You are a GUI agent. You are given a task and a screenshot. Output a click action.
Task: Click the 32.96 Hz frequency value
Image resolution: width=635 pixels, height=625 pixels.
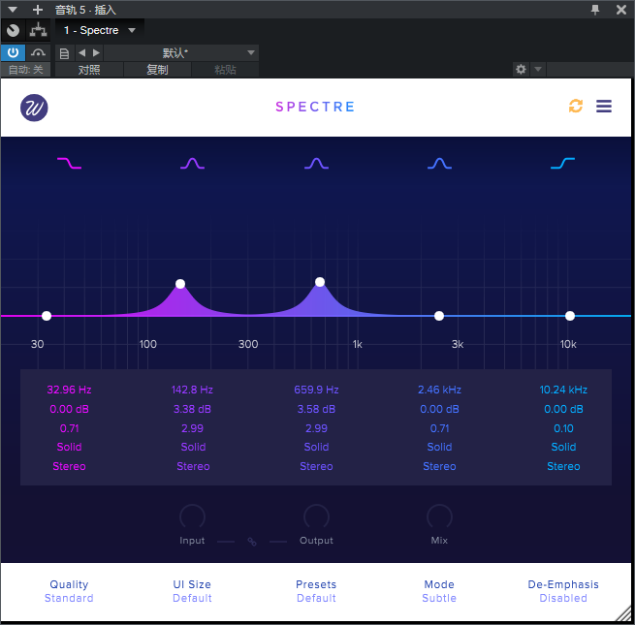click(69, 390)
